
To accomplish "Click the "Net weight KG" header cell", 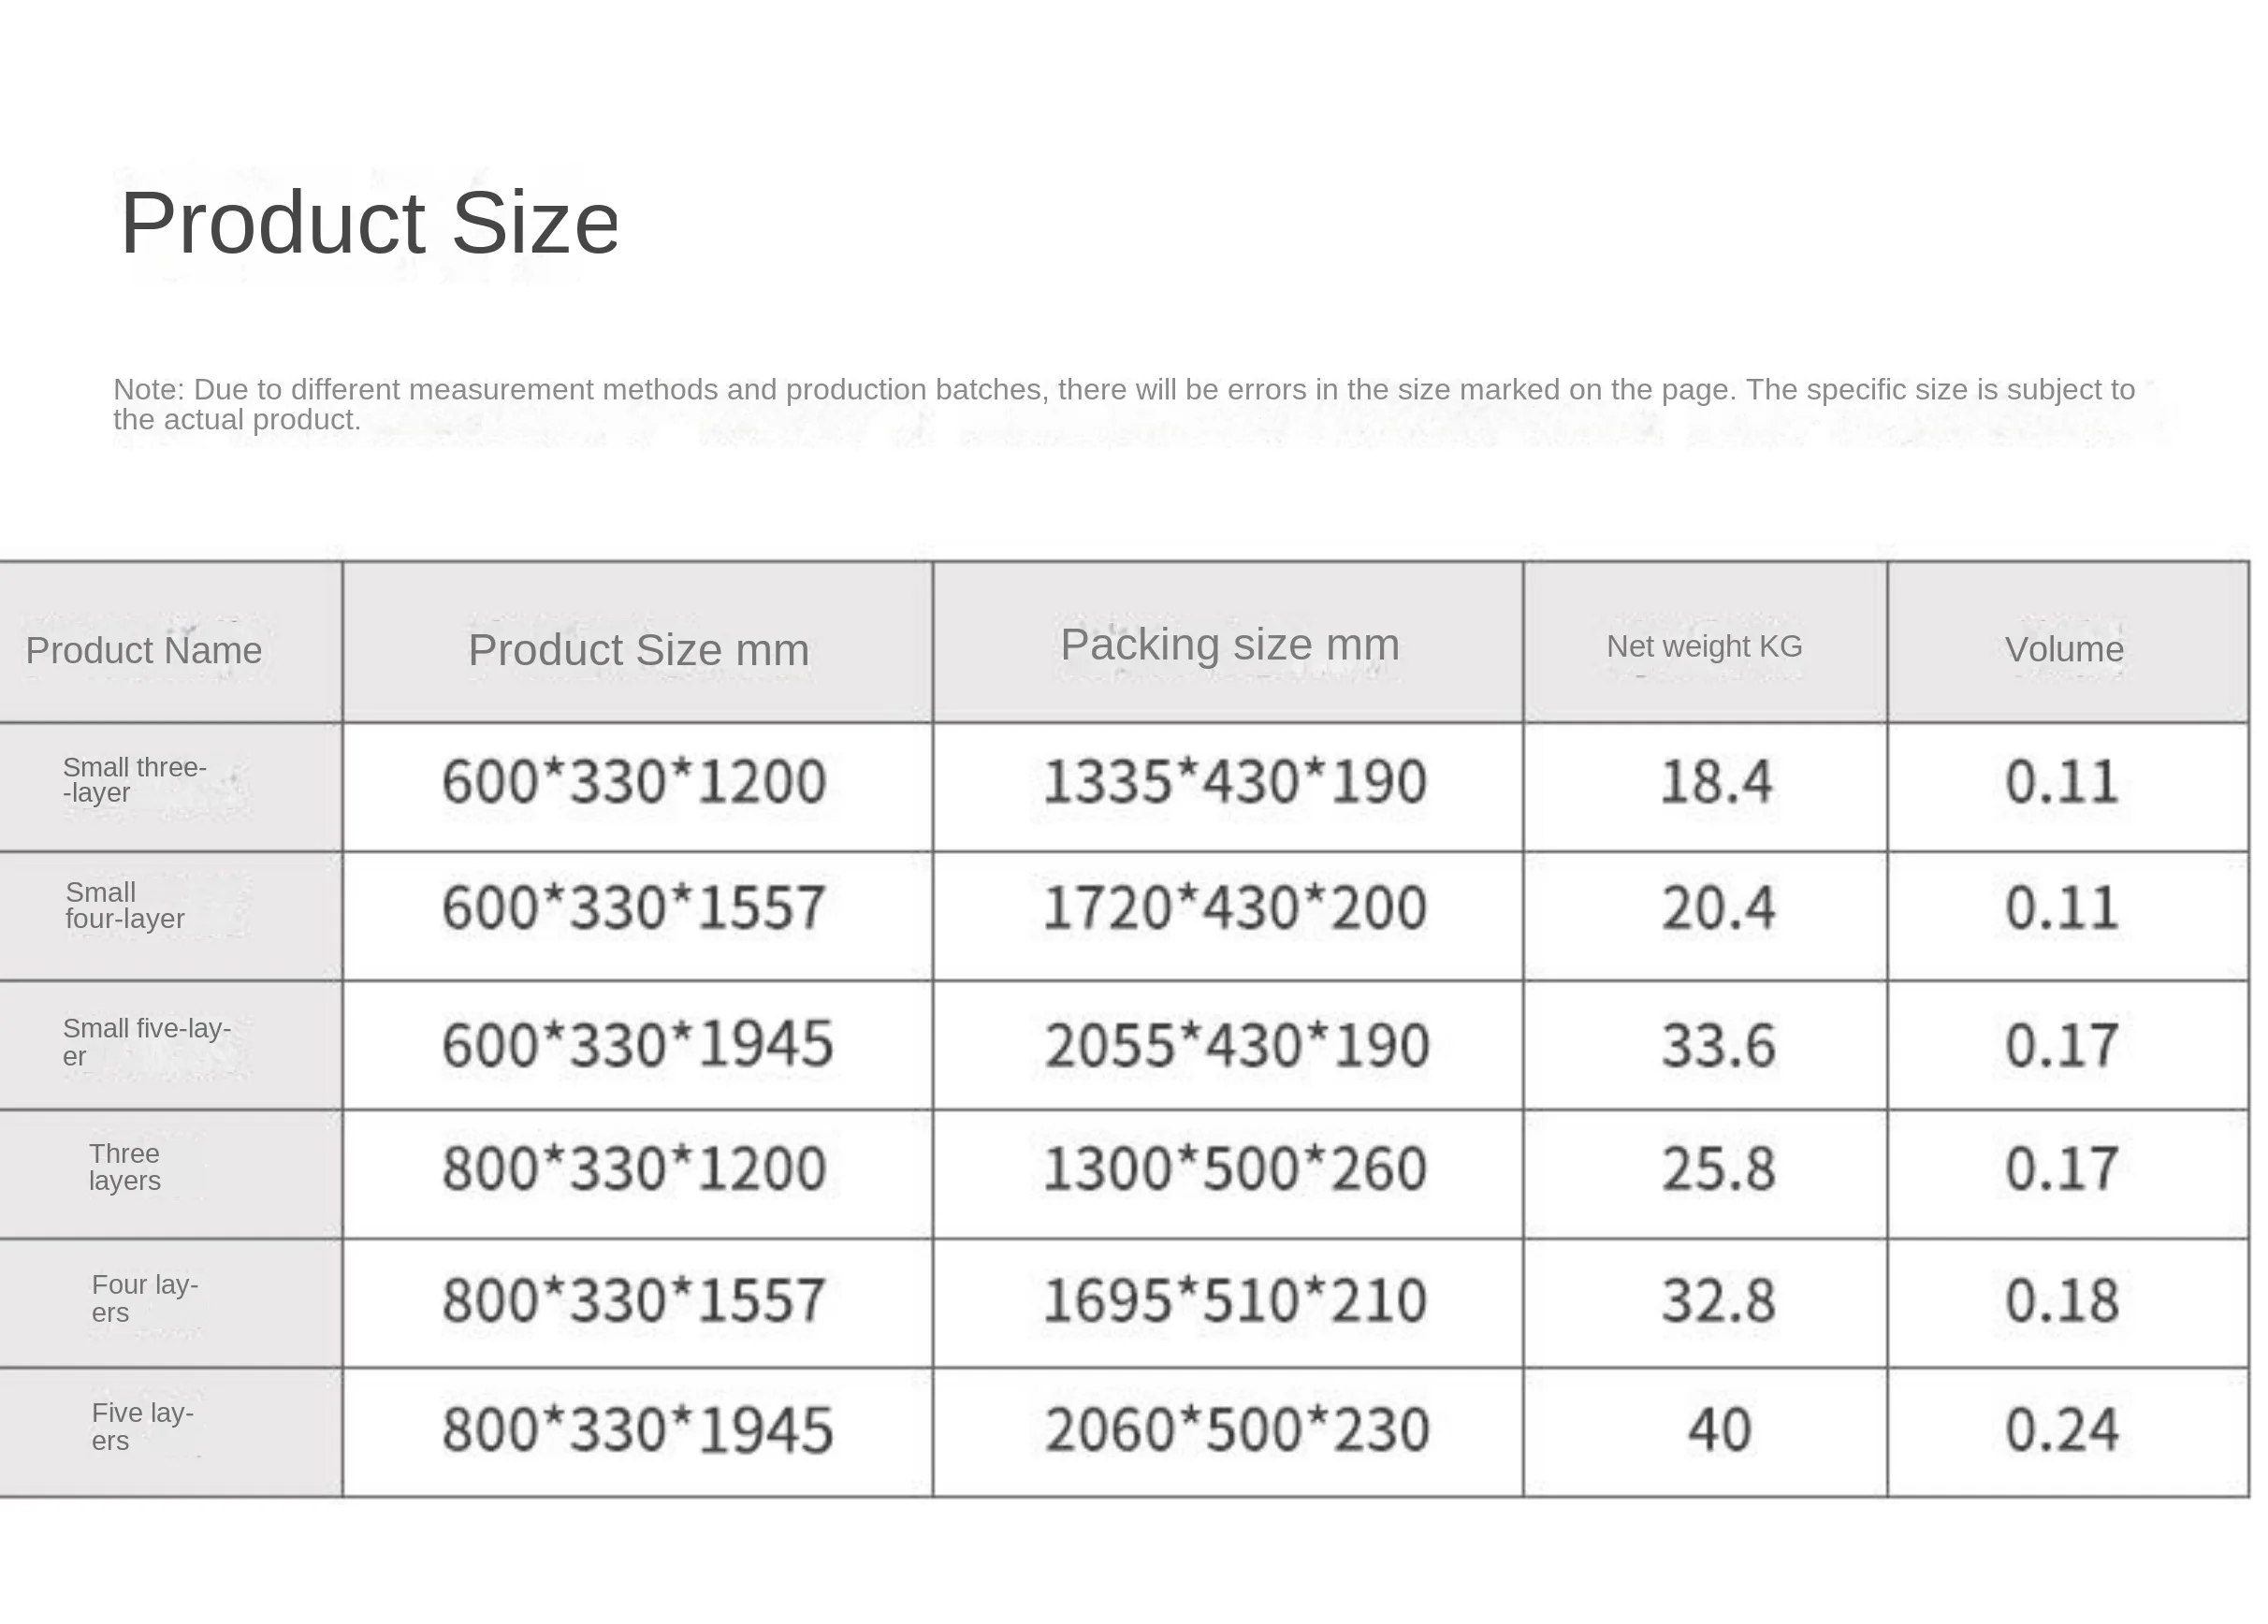I will (1704, 647).
